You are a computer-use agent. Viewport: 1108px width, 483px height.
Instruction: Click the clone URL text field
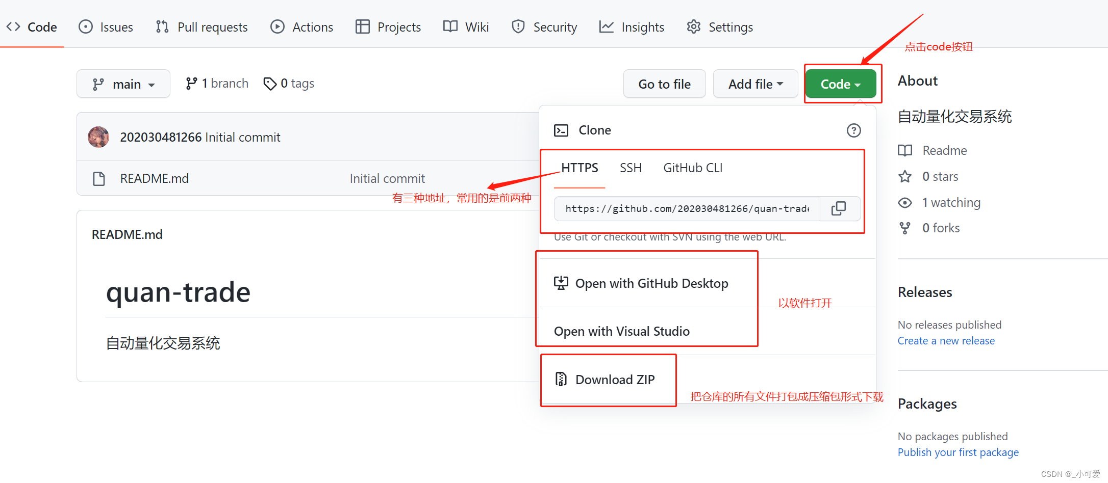pyautogui.click(x=687, y=209)
